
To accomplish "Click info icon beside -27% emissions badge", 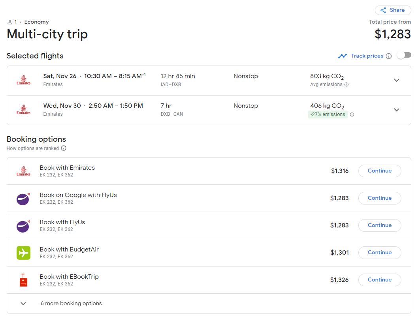I will point(352,114).
